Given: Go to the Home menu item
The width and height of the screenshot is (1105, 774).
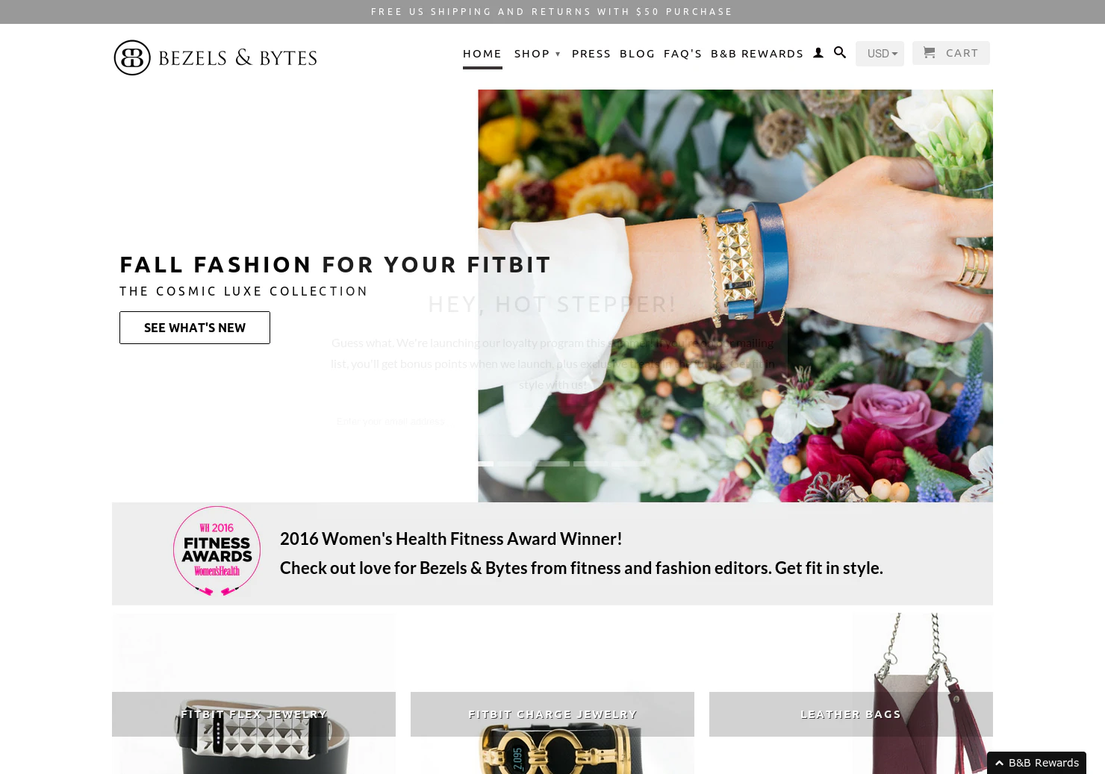Looking at the screenshot, I should pyautogui.click(x=482, y=54).
